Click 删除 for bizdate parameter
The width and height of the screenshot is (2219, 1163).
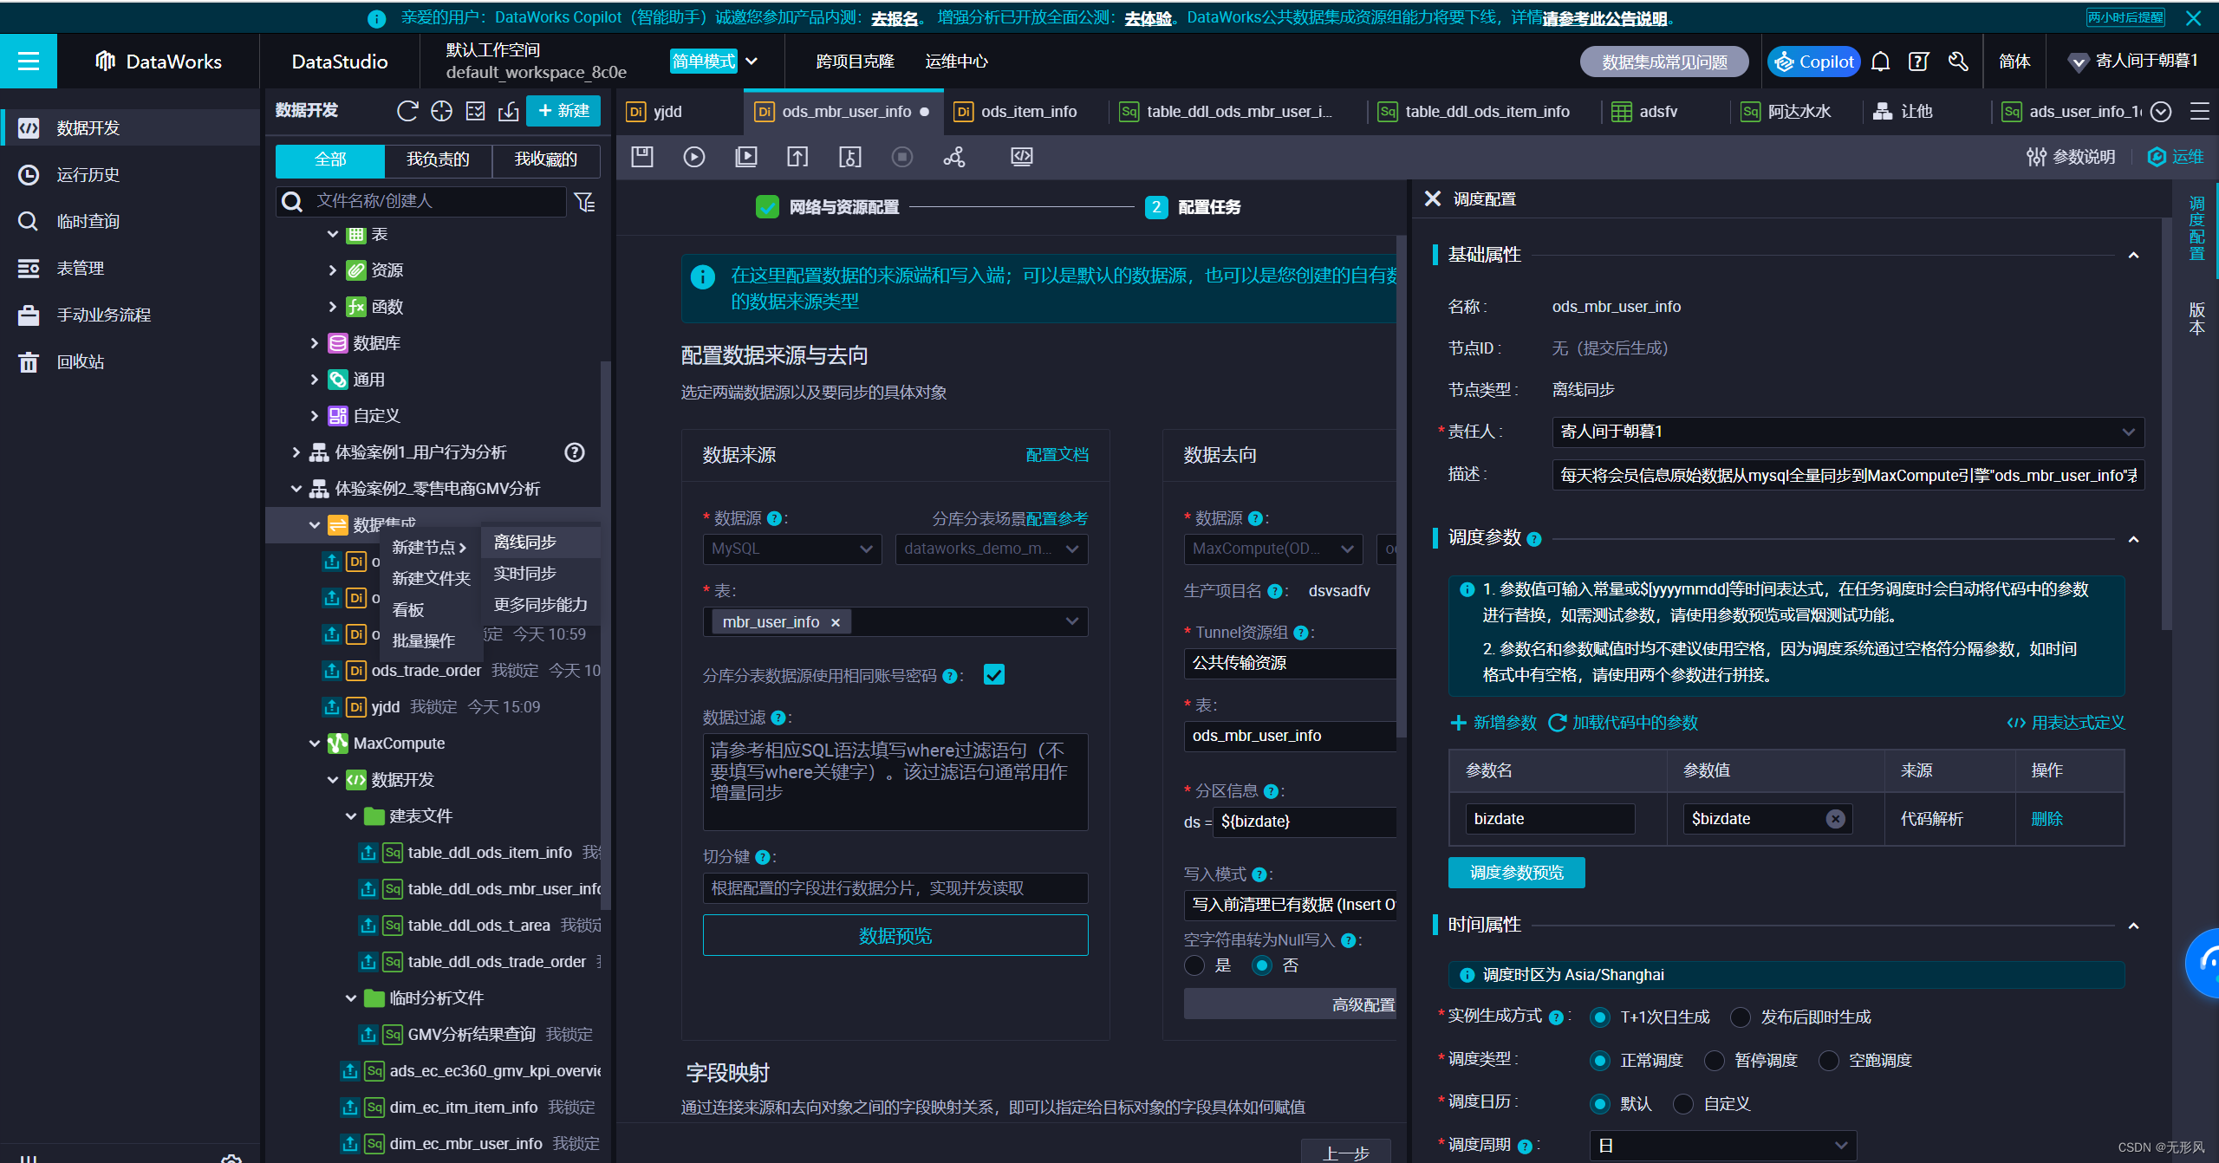pos(2047,819)
